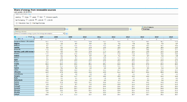Select the Cyprus row label
Image resolution: width=187 pixels, height=102 pixels.
click(16, 68)
